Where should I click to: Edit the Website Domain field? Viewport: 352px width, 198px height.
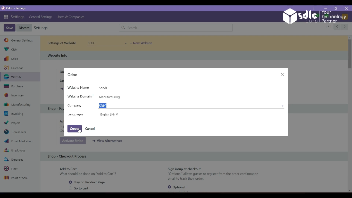click(x=191, y=97)
